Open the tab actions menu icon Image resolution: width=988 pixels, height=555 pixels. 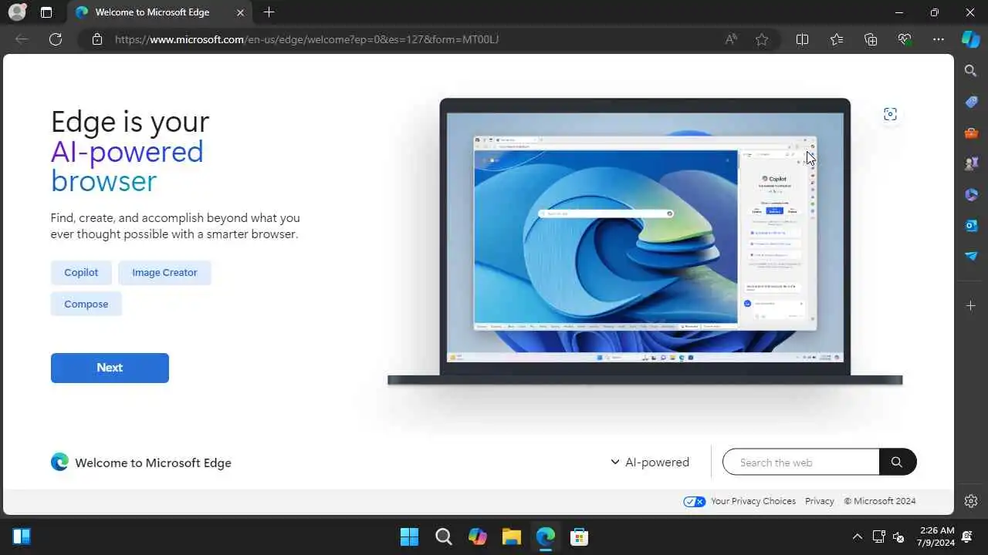tap(46, 12)
